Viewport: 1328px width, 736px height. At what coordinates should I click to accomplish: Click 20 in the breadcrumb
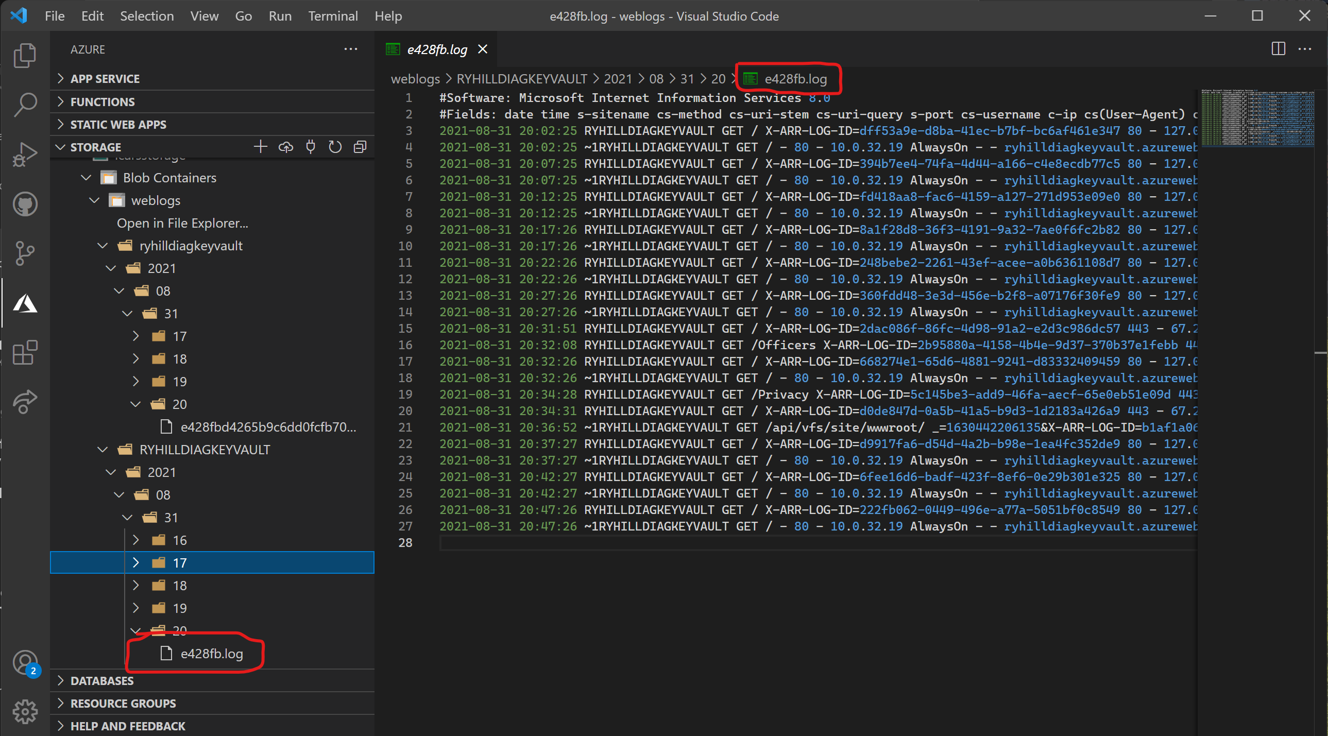(718, 79)
